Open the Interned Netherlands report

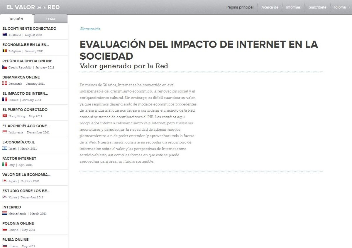point(12,207)
